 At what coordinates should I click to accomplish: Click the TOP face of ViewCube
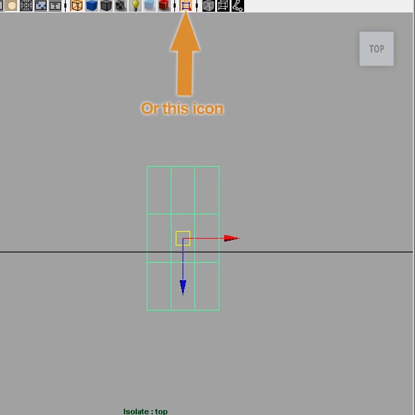pos(376,48)
